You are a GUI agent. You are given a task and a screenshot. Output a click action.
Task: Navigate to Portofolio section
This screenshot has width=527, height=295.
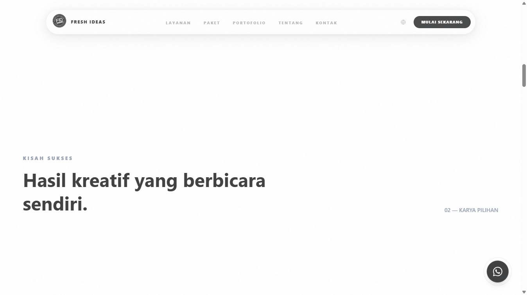click(249, 23)
